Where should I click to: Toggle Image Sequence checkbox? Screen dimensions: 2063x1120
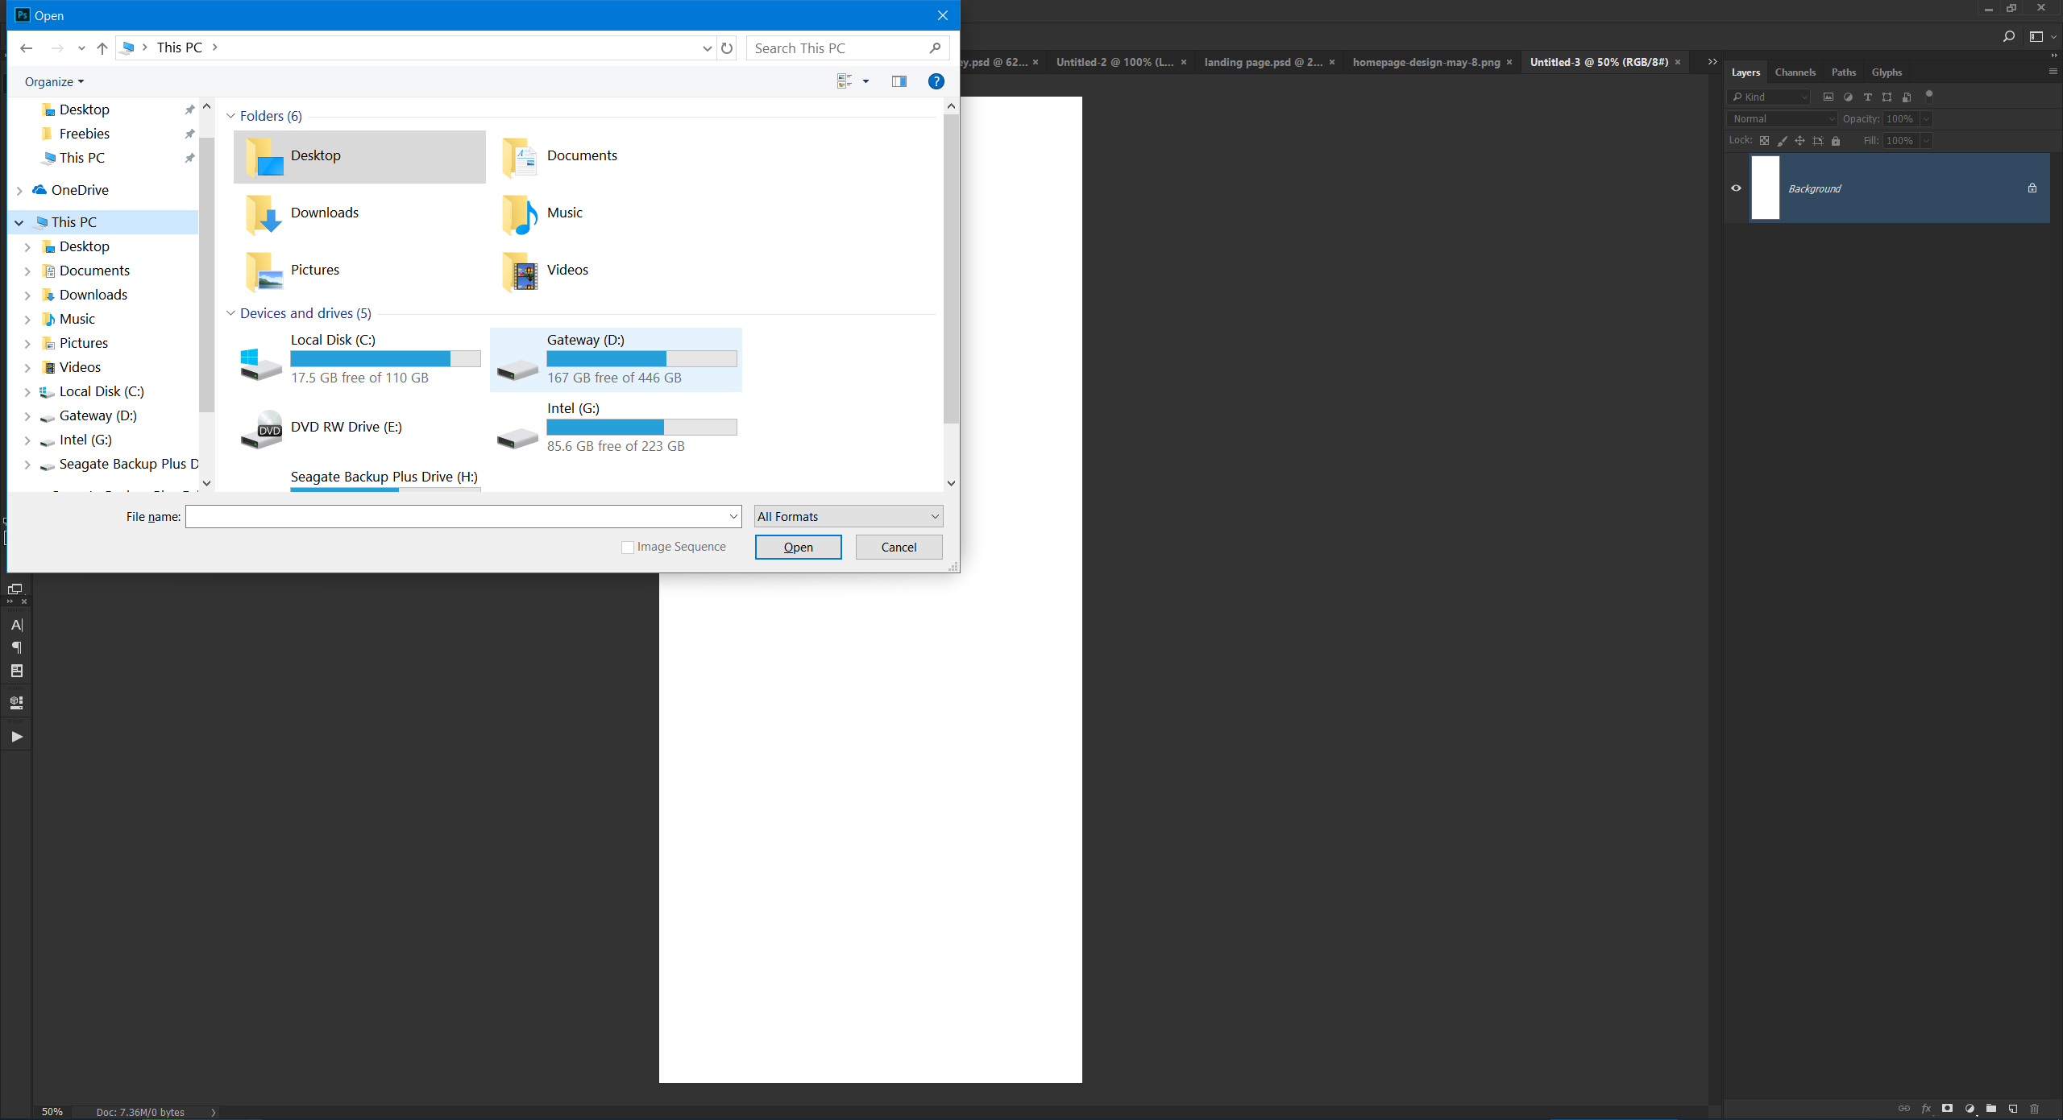629,546
